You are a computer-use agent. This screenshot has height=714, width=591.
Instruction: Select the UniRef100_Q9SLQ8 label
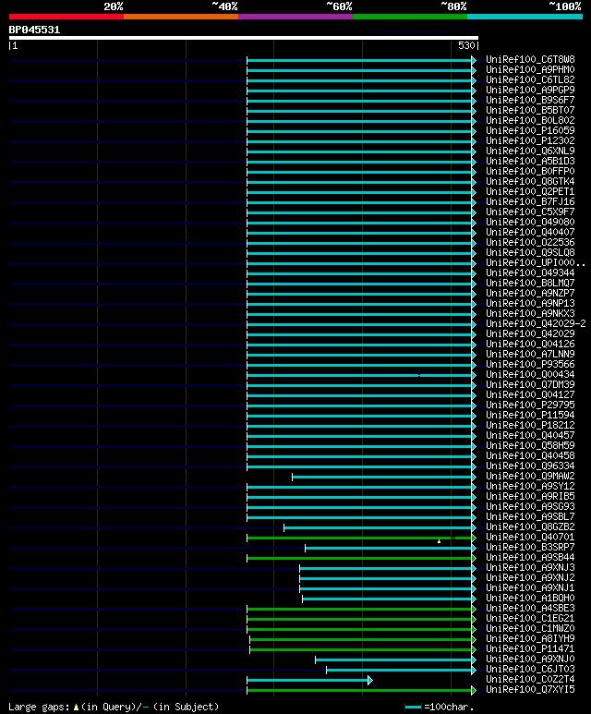[530, 253]
